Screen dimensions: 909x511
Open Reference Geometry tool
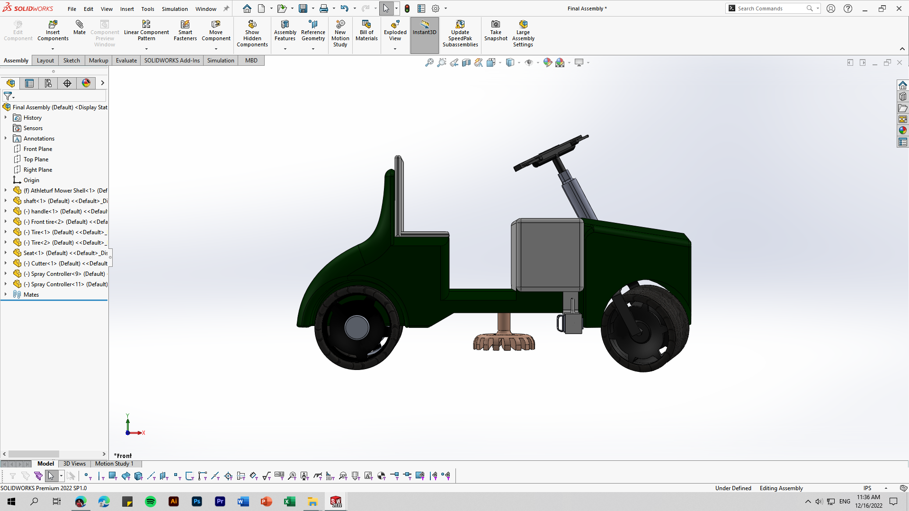pos(313,30)
